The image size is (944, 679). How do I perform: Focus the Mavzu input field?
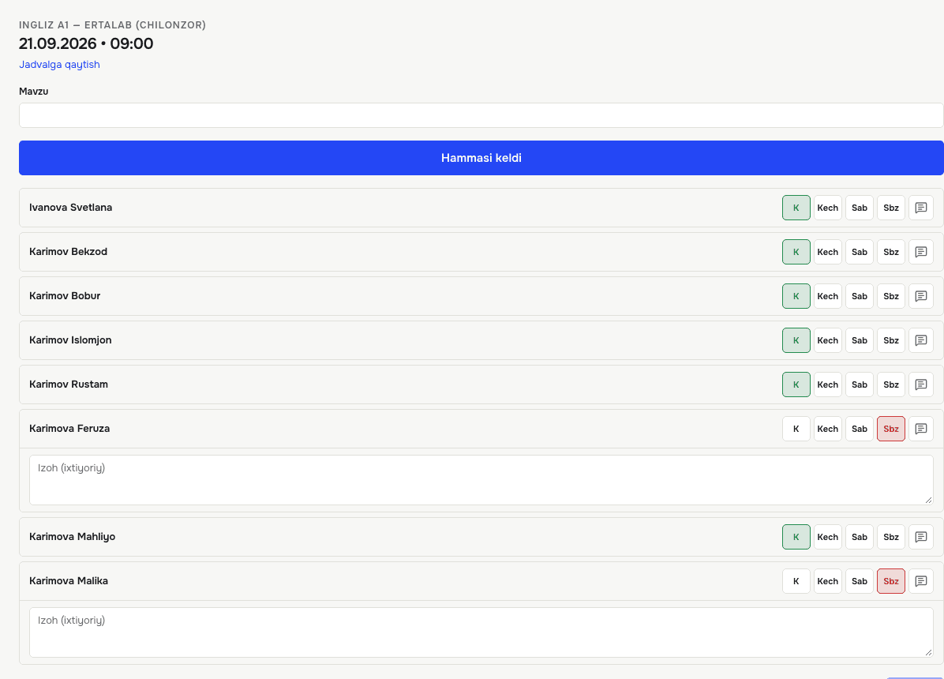(481, 115)
